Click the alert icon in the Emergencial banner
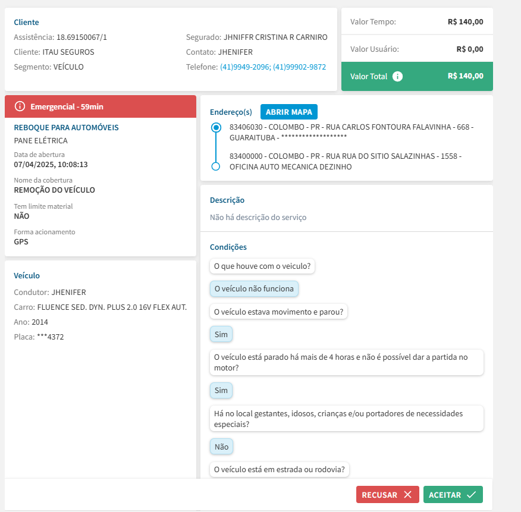The height and width of the screenshot is (512, 521). [20, 106]
